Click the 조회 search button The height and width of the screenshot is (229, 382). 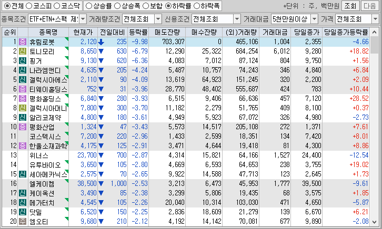[350, 6]
